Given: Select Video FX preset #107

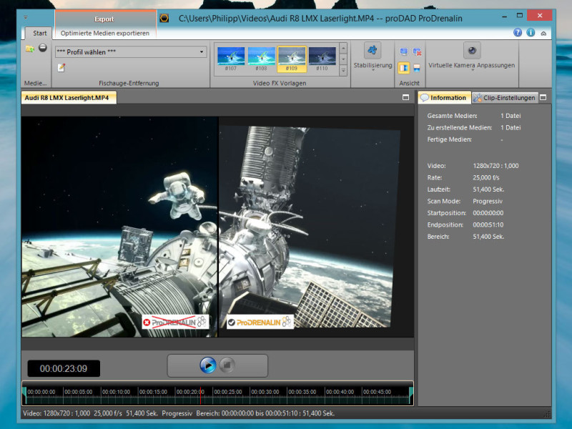Looking at the screenshot, I should pyautogui.click(x=231, y=59).
